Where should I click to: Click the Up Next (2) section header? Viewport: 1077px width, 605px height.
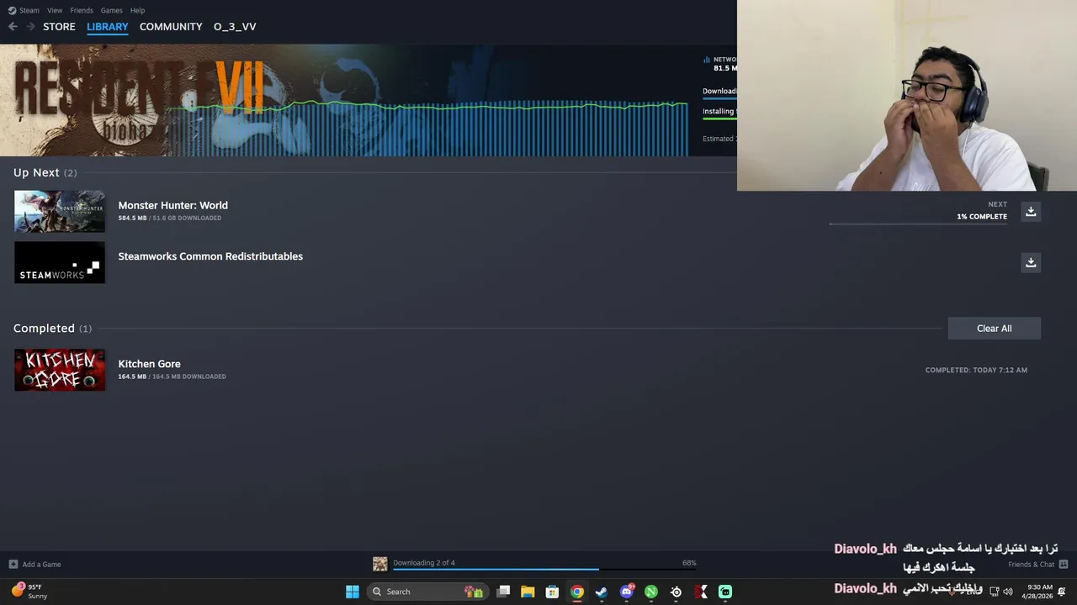(45, 172)
